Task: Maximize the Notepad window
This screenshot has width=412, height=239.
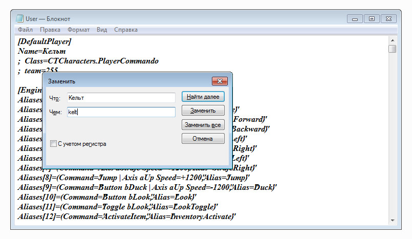Action: pyautogui.click(x=372, y=19)
